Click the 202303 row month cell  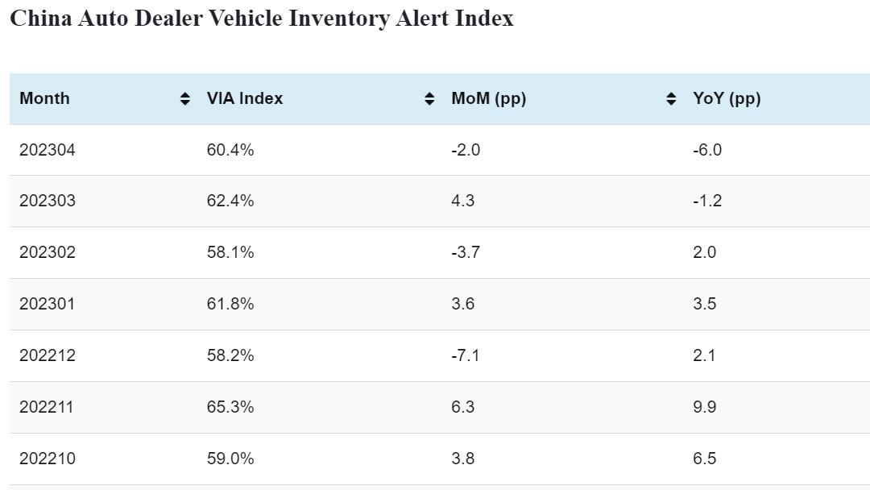pyautogui.click(x=48, y=201)
